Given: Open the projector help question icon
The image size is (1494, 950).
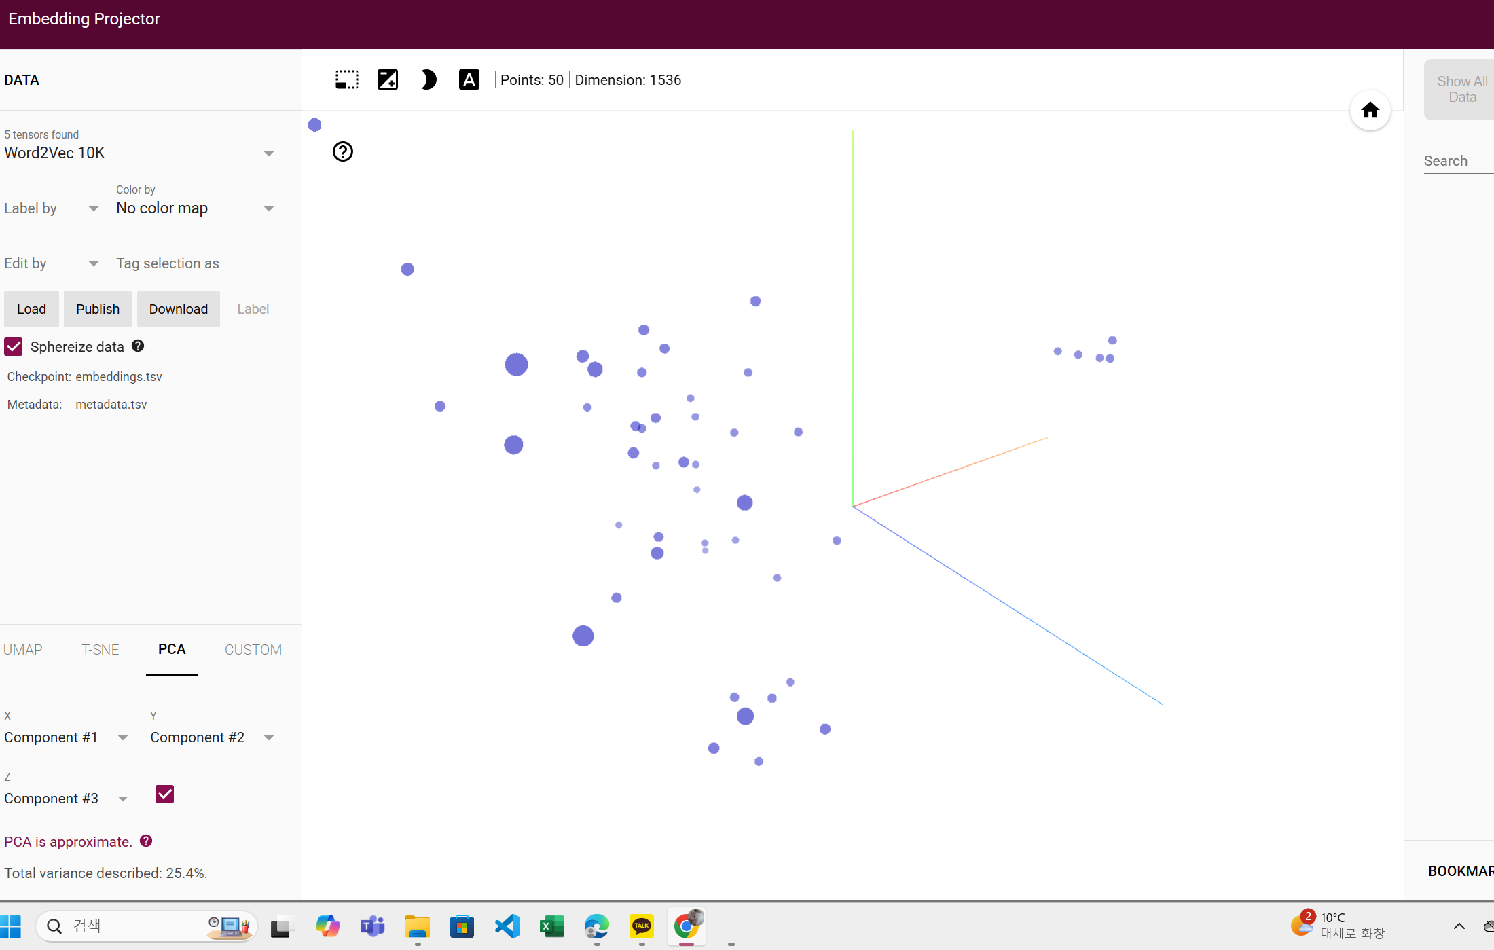Looking at the screenshot, I should [x=343, y=151].
